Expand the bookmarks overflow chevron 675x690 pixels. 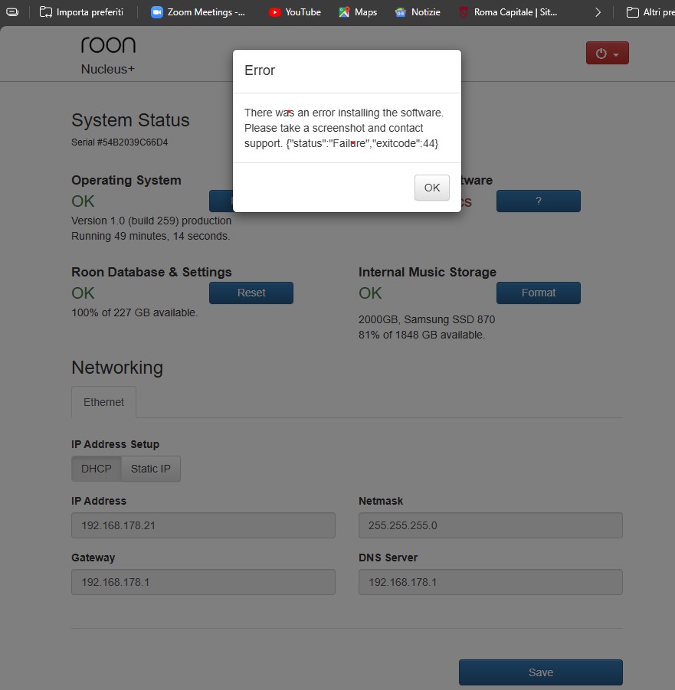pos(598,12)
